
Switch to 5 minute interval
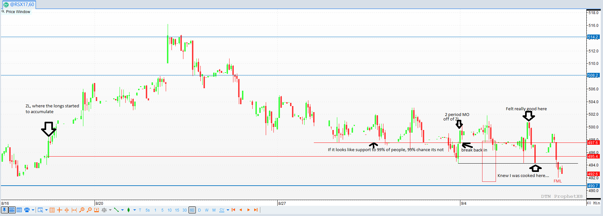pyautogui.click(x=163, y=210)
